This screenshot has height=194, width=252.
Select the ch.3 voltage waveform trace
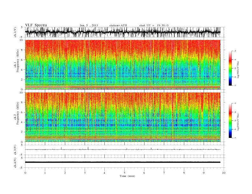(x=122, y=149)
